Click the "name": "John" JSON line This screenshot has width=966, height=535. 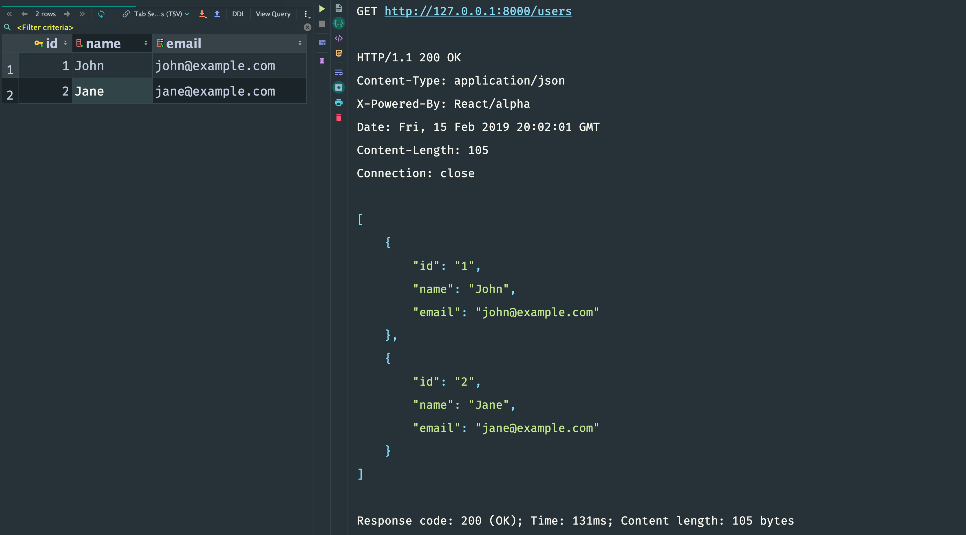[464, 289]
